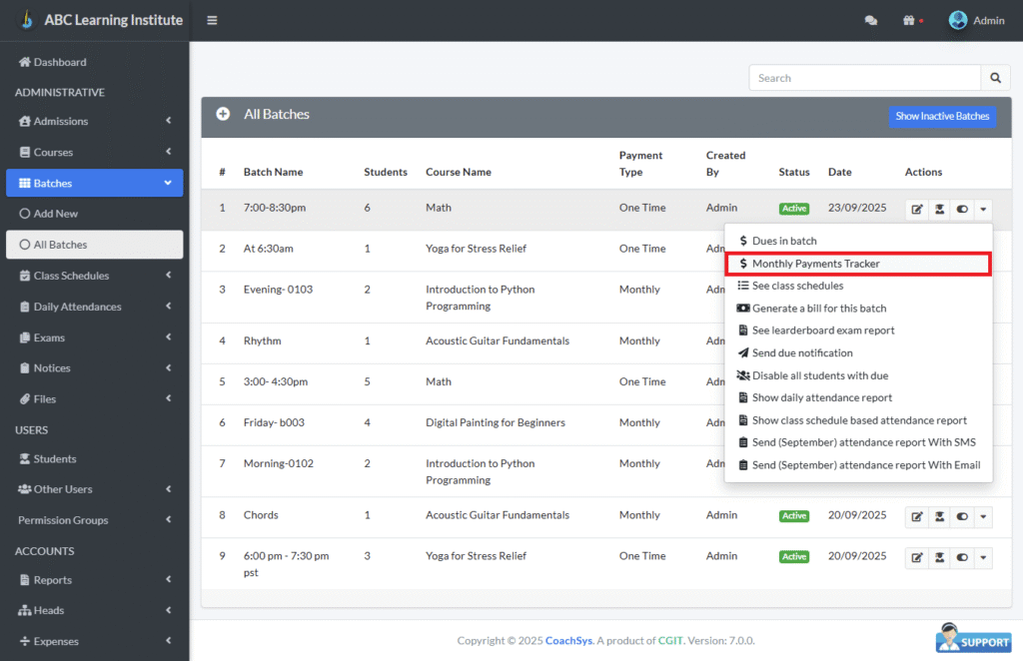Click the Show Inactive Batches button

(x=941, y=116)
